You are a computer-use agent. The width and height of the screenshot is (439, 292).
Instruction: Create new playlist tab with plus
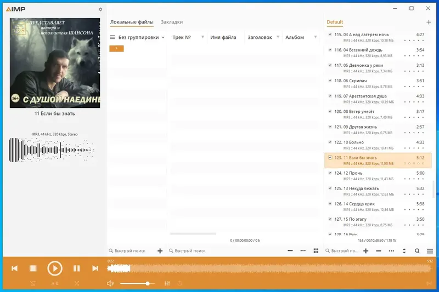(x=429, y=22)
